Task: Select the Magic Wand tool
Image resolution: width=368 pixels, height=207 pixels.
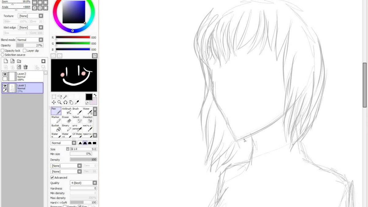Action: pyautogui.click(x=65, y=97)
